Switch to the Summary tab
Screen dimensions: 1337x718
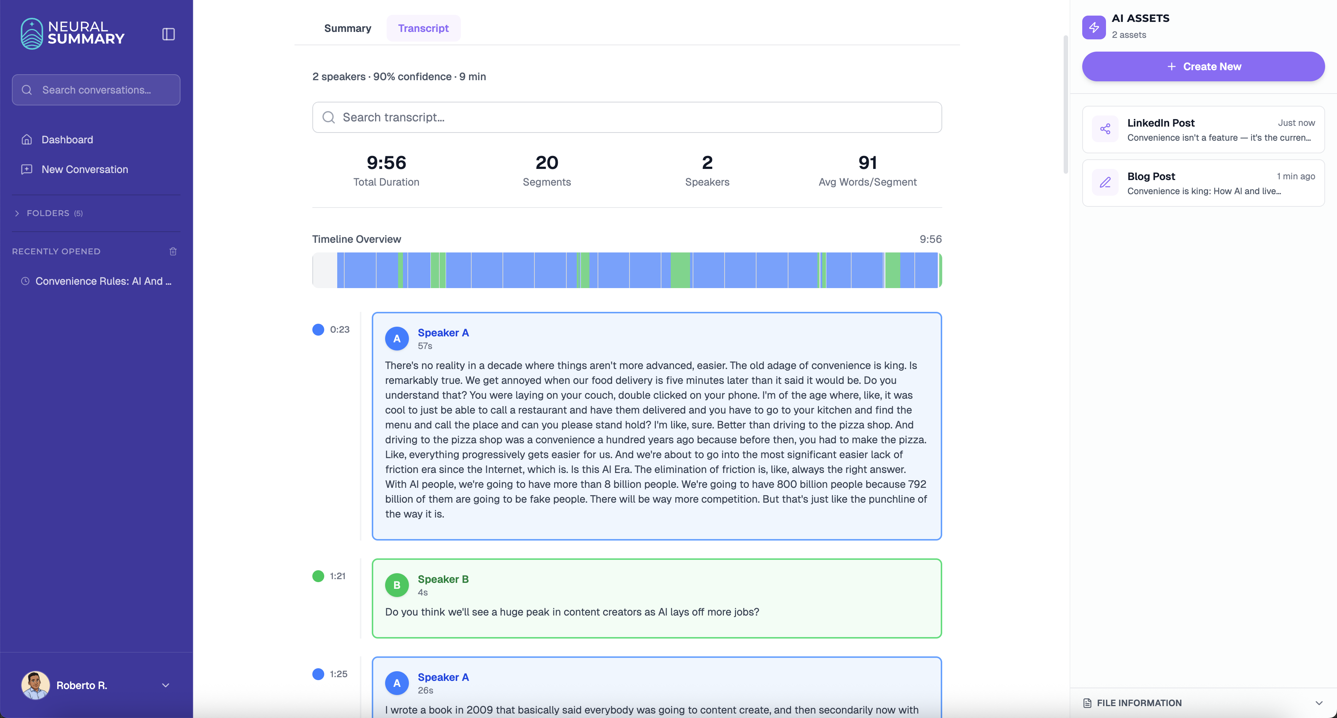click(x=348, y=28)
